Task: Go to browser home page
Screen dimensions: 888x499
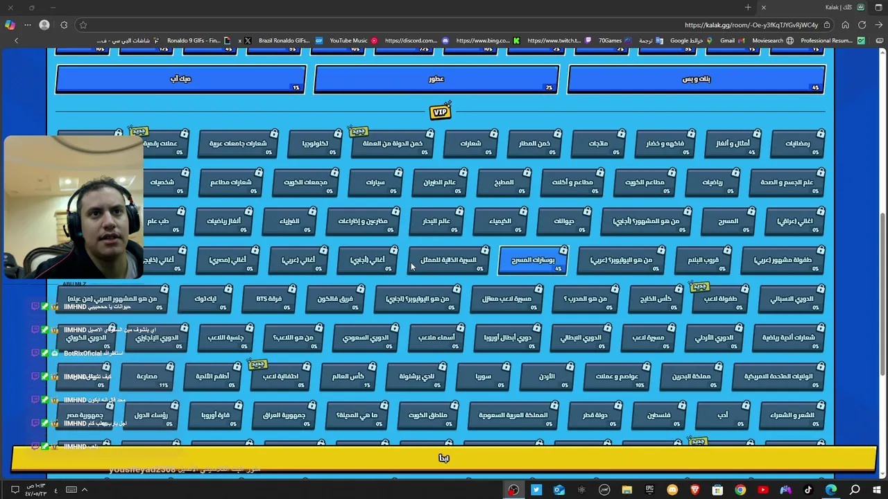Action: coord(845,25)
